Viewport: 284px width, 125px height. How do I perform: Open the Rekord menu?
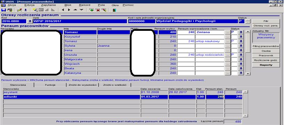85,5
